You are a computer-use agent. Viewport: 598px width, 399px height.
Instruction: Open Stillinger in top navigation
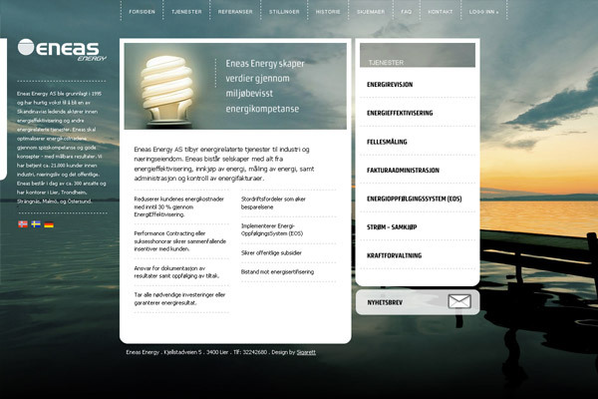coord(284,12)
